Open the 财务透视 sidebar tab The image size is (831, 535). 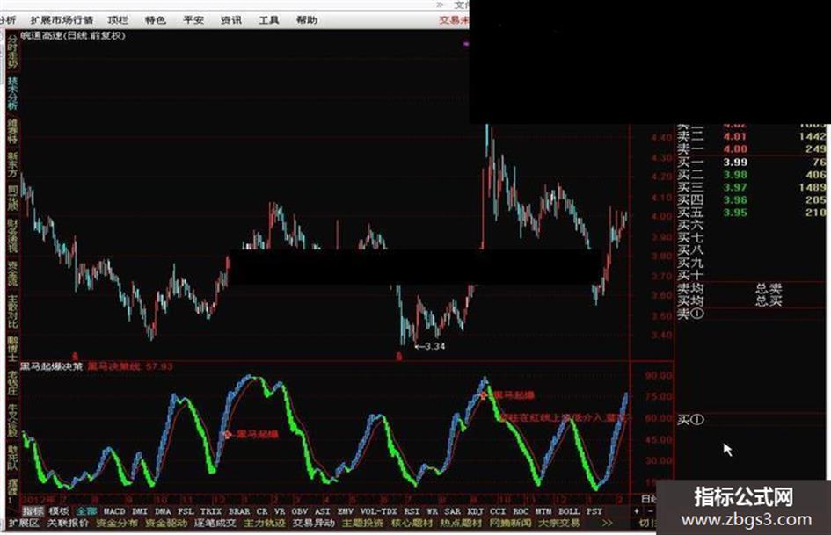coord(12,235)
